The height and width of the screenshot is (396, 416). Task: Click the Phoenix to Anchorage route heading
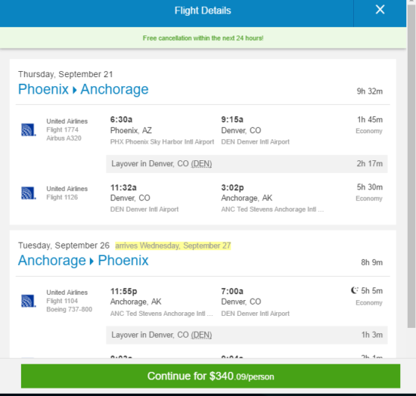83,89
